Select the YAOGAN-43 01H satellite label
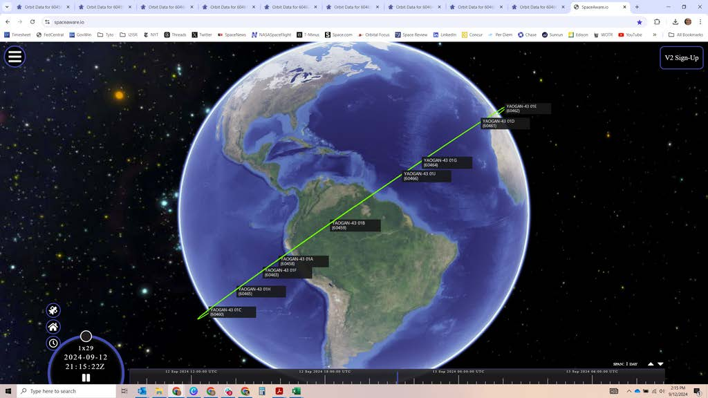This screenshot has height=398, width=708. click(x=261, y=292)
